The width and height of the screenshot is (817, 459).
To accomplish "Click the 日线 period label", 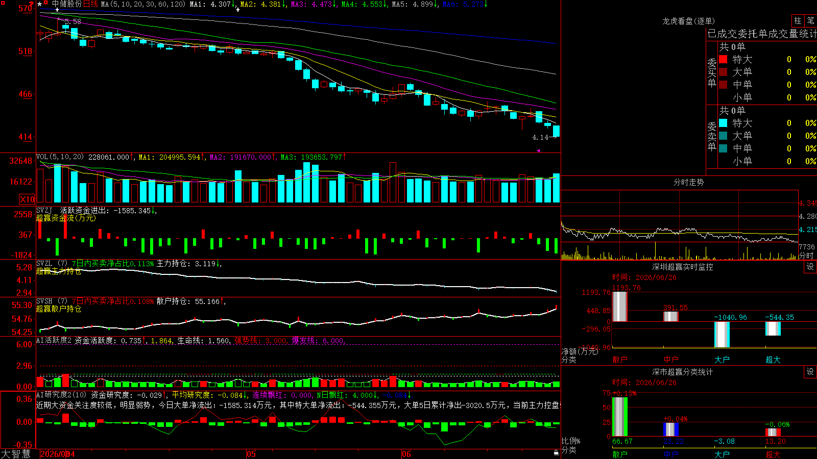I will click(90, 4).
